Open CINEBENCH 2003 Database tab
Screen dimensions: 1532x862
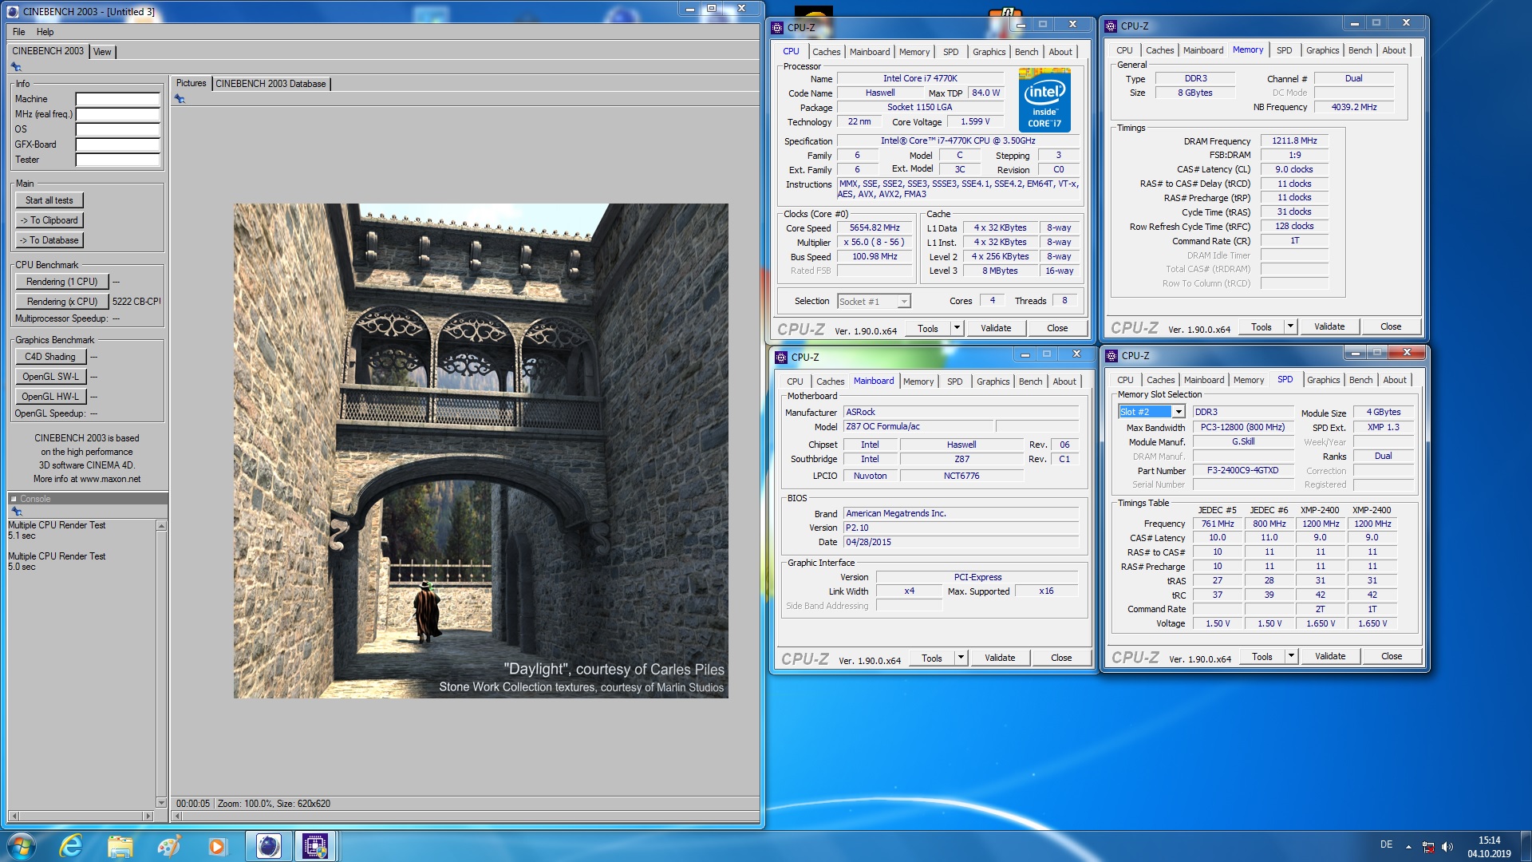(x=270, y=84)
